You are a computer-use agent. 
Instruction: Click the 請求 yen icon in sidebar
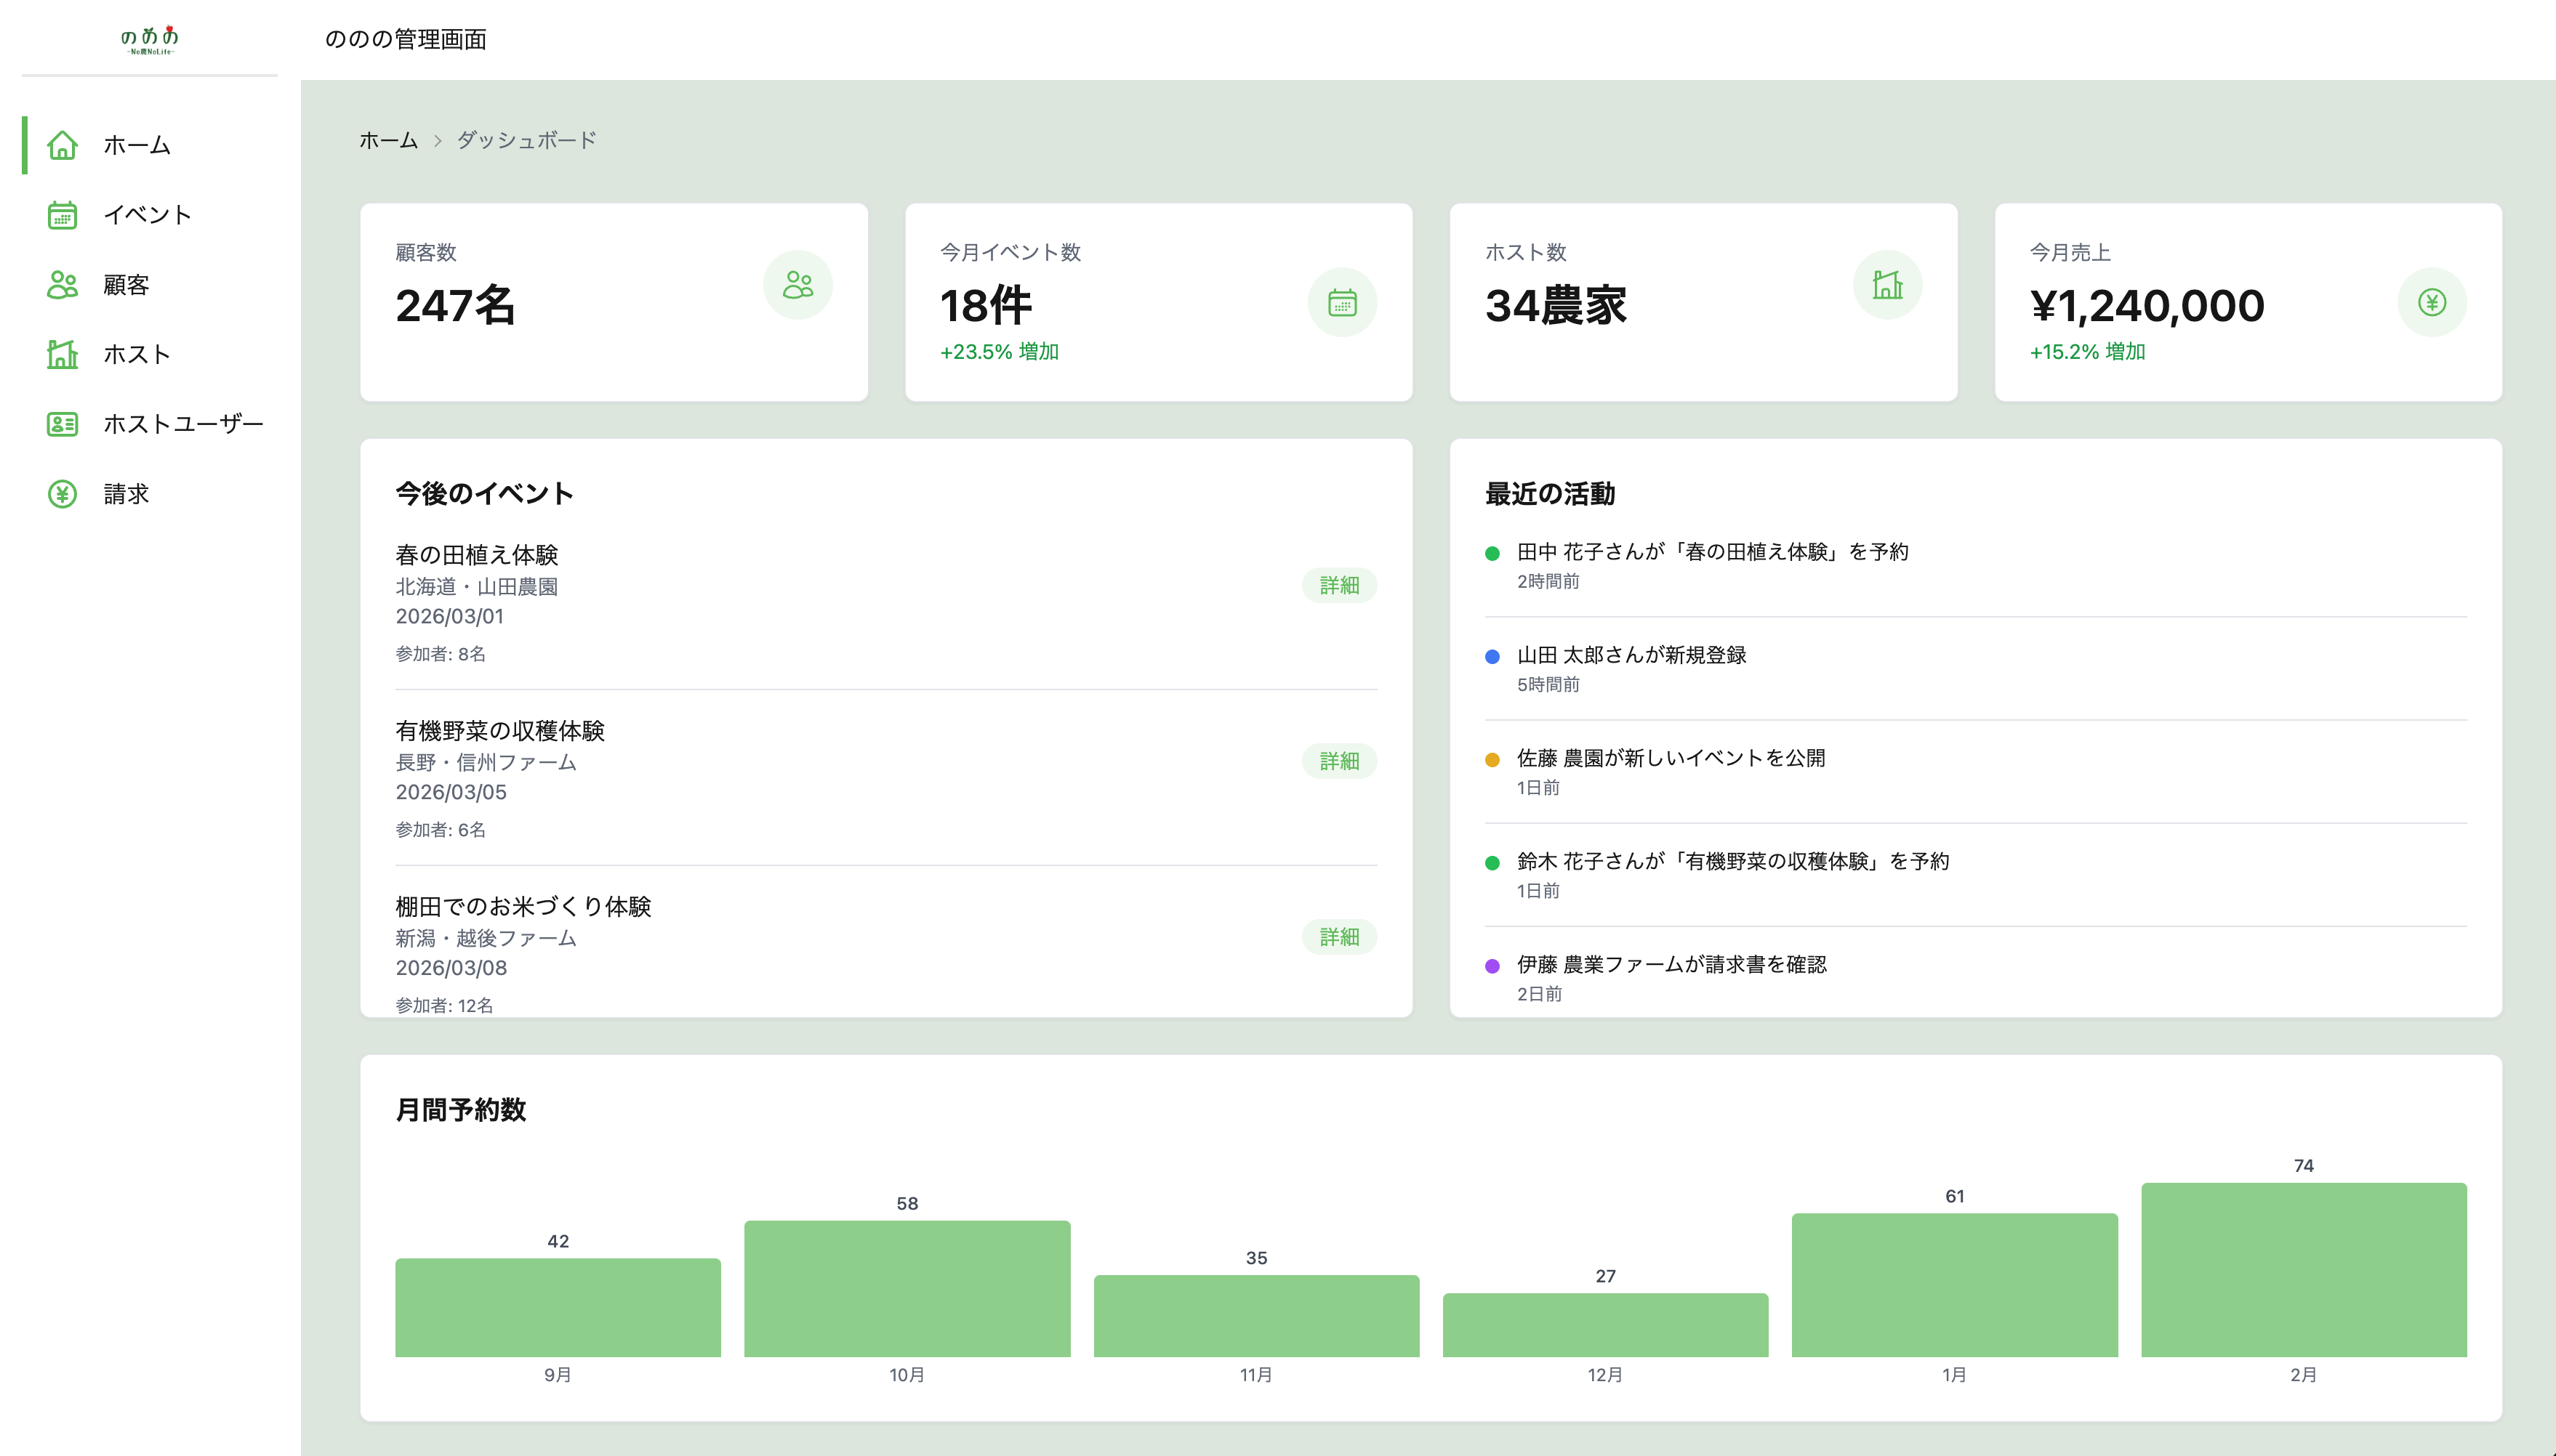click(x=62, y=493)
